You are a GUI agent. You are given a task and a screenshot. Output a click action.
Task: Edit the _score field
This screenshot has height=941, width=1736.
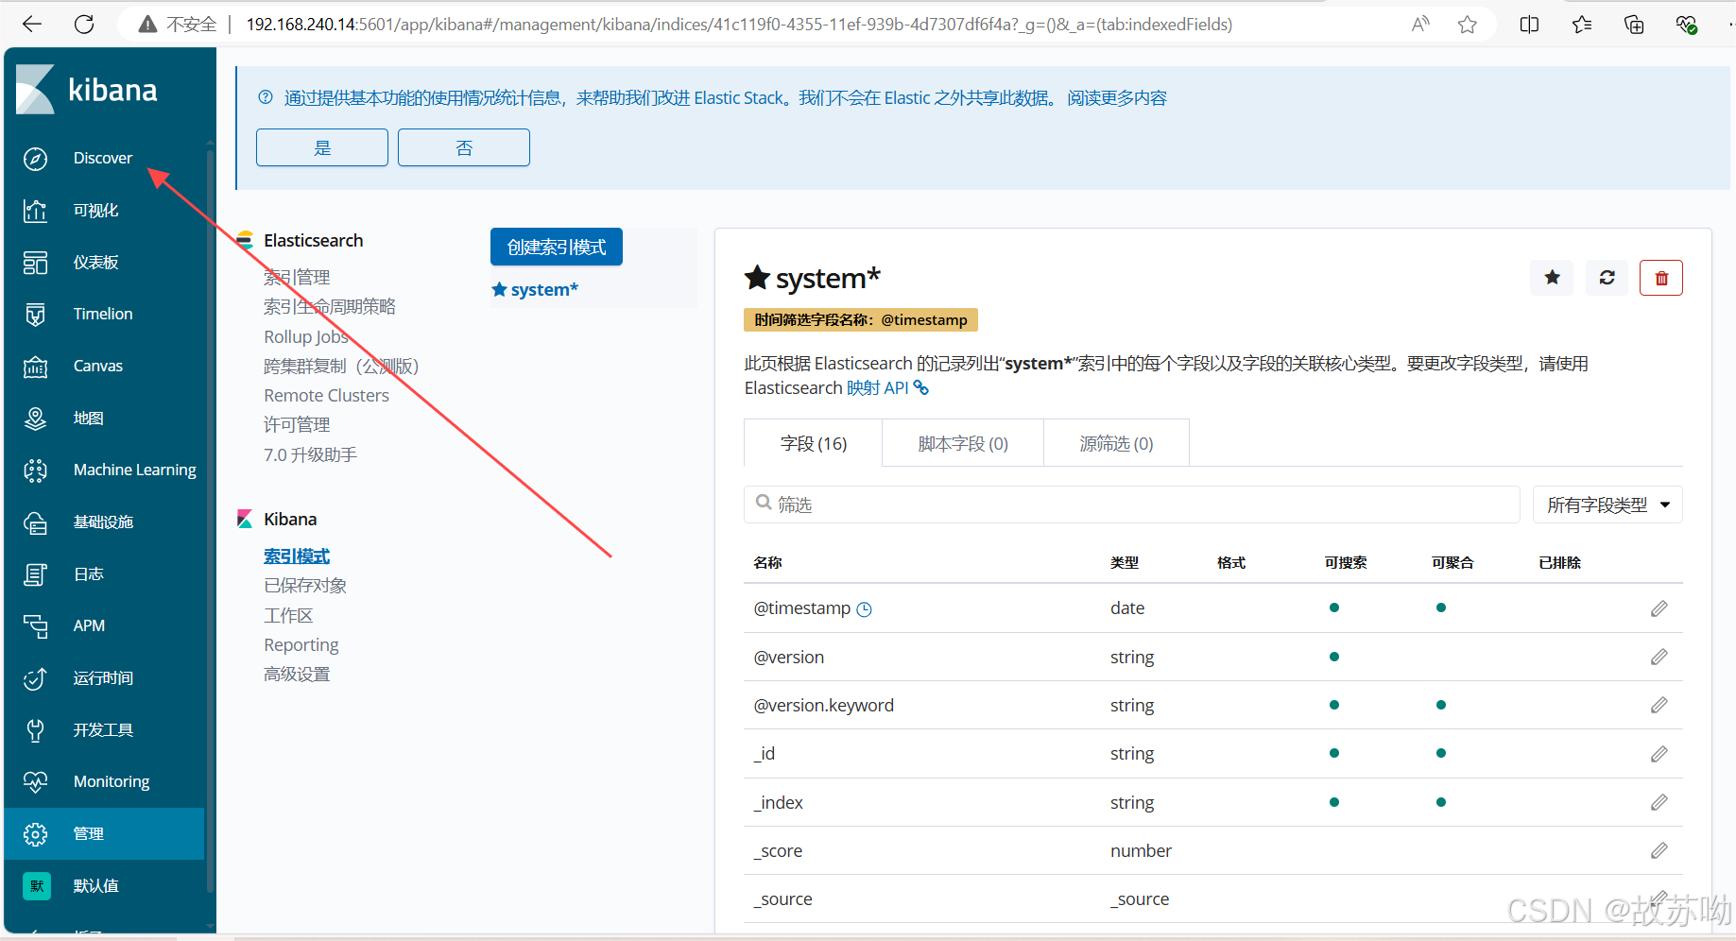1659,850
